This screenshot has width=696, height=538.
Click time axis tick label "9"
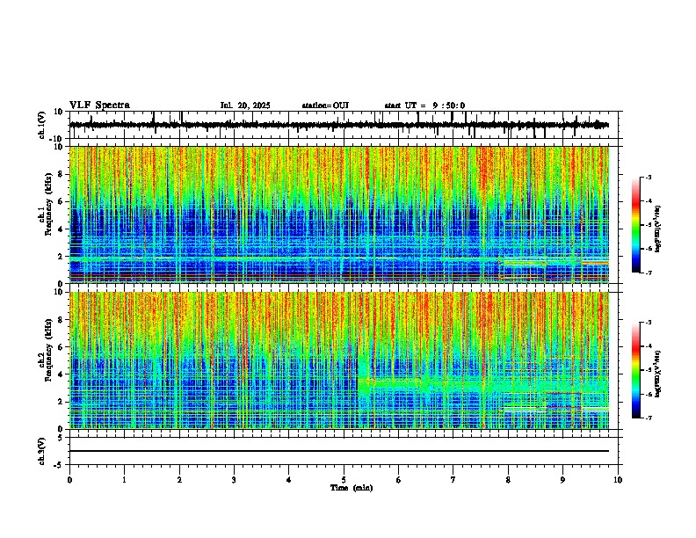click(562, 480)
